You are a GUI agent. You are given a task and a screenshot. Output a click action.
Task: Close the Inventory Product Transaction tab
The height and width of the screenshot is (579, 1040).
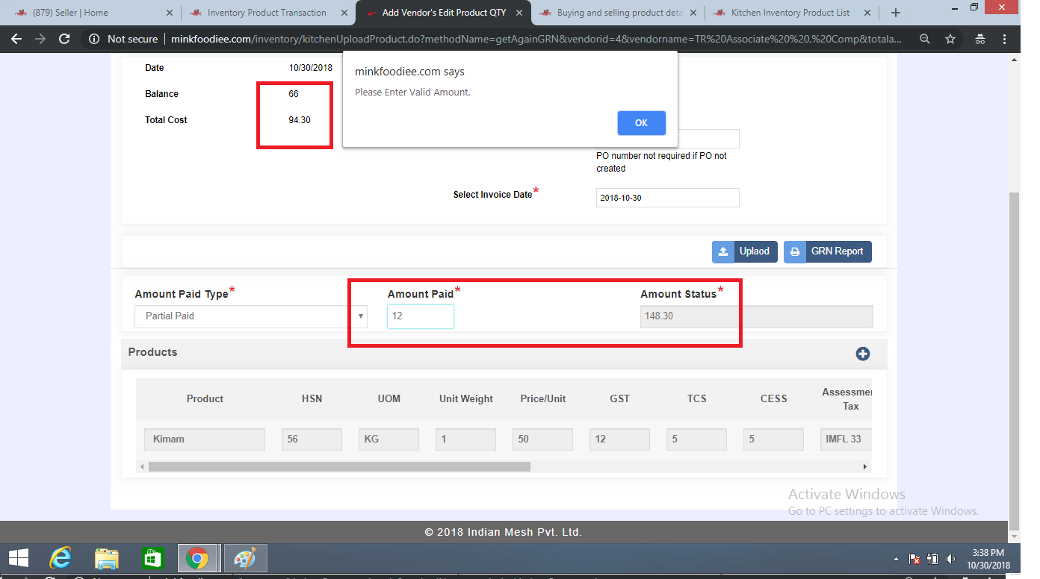[344, 13]
